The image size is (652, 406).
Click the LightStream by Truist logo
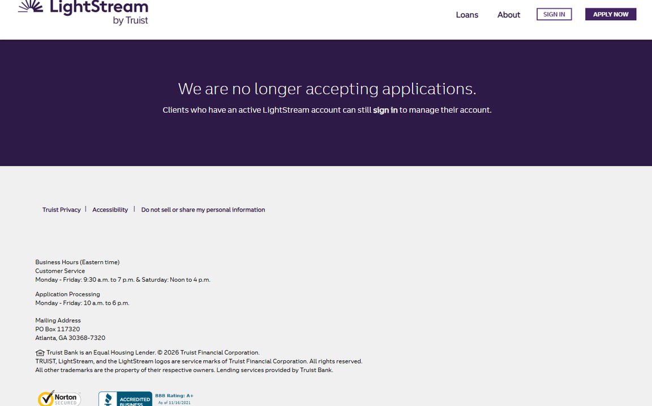click(83, 12)
